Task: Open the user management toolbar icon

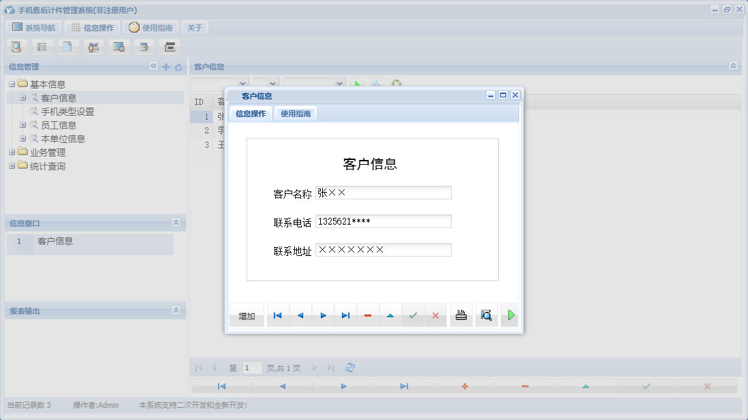Action: (x=93, y=46)
